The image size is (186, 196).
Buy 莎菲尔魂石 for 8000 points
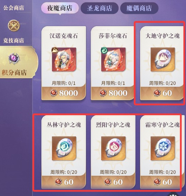pos(113,93)
